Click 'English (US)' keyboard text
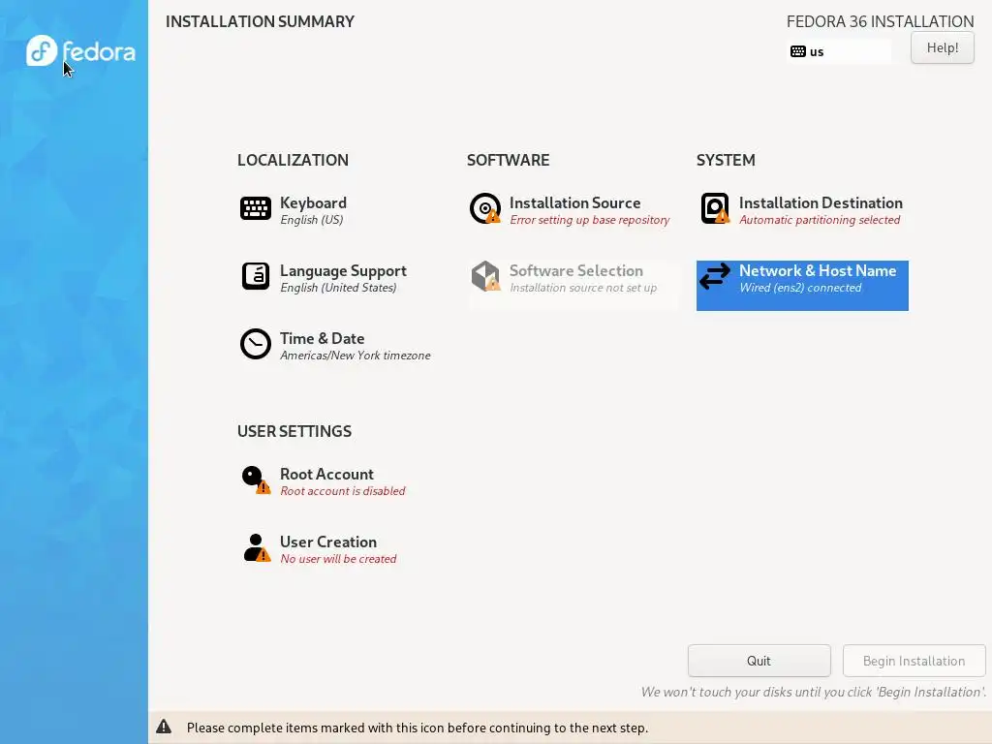 tap(312, 220)
